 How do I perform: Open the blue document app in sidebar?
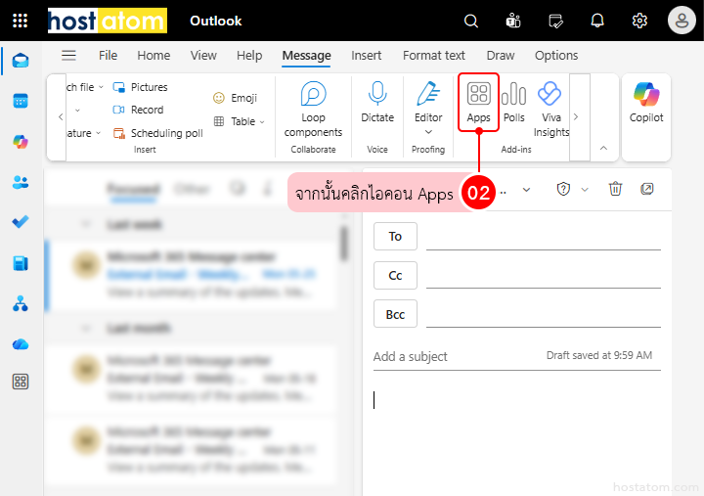(21, 263)
